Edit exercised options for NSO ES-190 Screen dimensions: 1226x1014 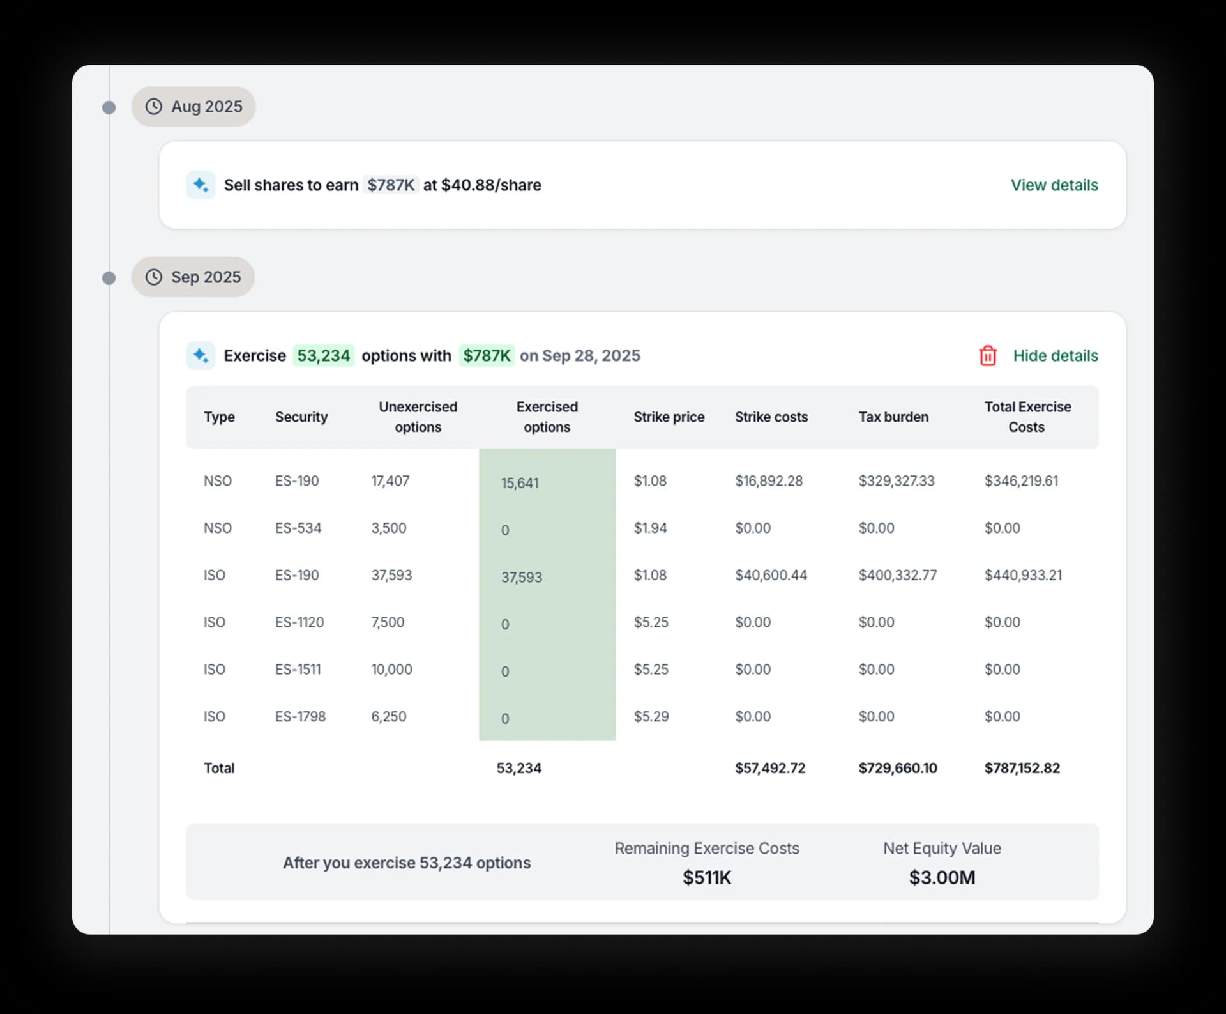click(521, 482)
